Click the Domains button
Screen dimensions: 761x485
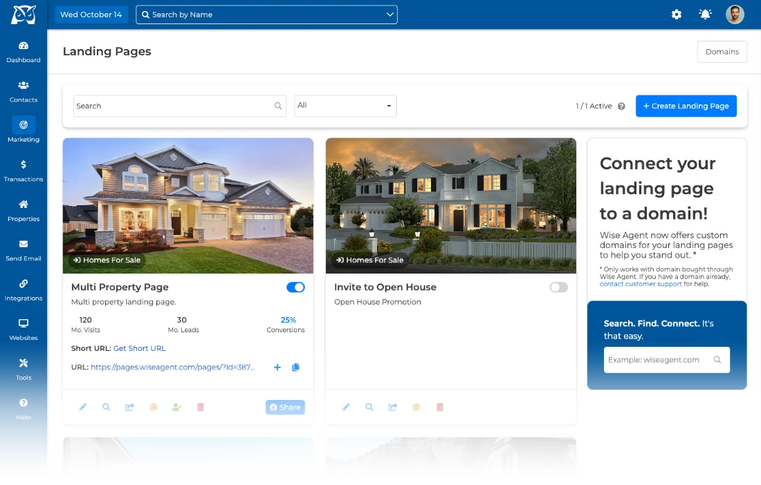pyautogui.click(x=722, y=52)
